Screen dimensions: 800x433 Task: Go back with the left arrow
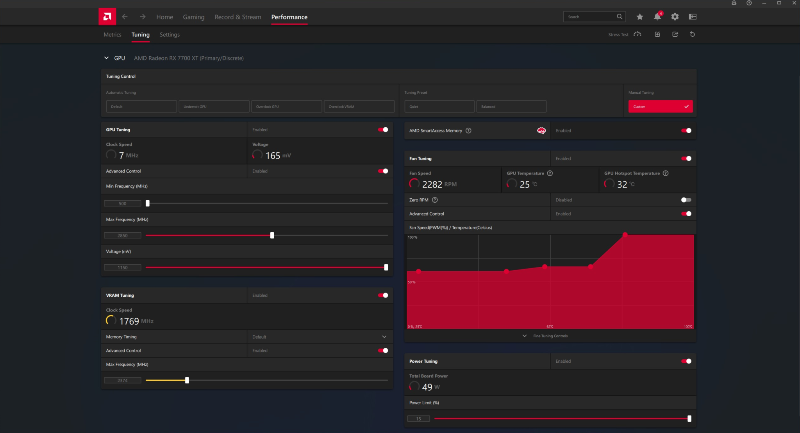pos(125,17)
